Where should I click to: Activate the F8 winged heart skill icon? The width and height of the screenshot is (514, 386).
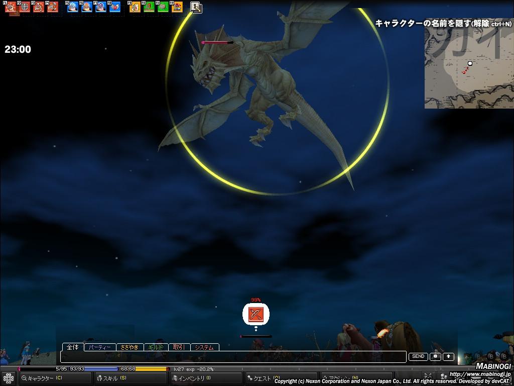pyautogui.click(x=115, y=7)
